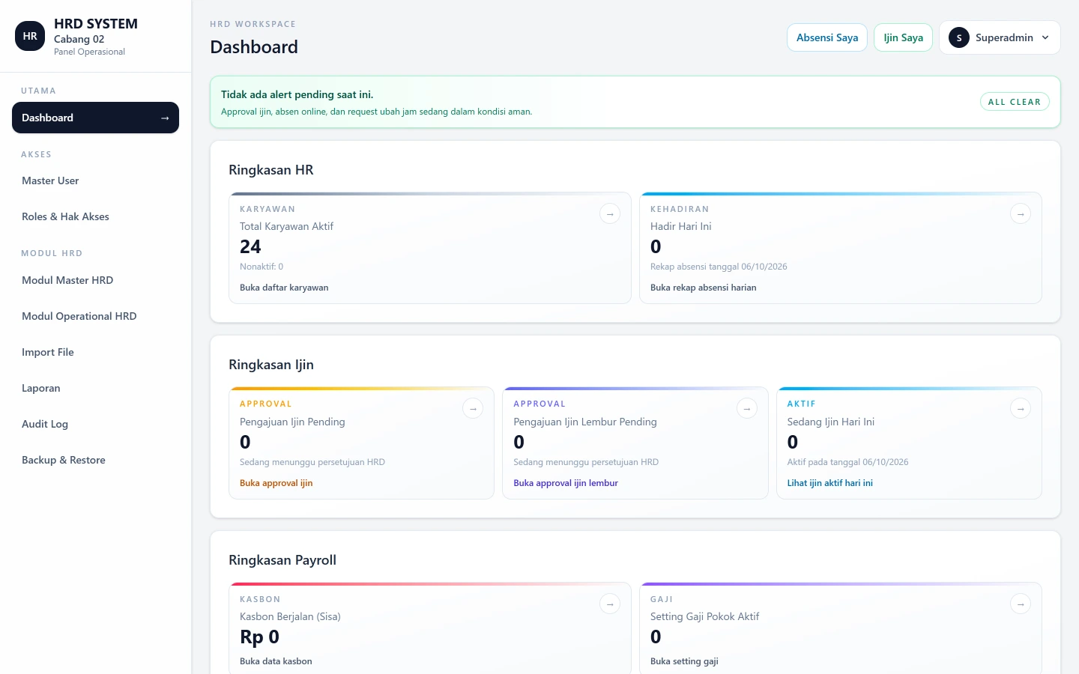Open Backup & Restore
This screenshot has height=674, width=1079.
(x=95, y=460)
